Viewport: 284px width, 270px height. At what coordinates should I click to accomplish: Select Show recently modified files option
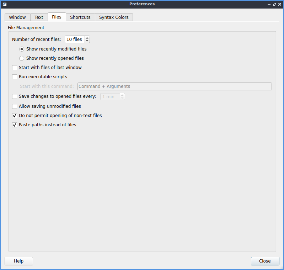(22, 49)
